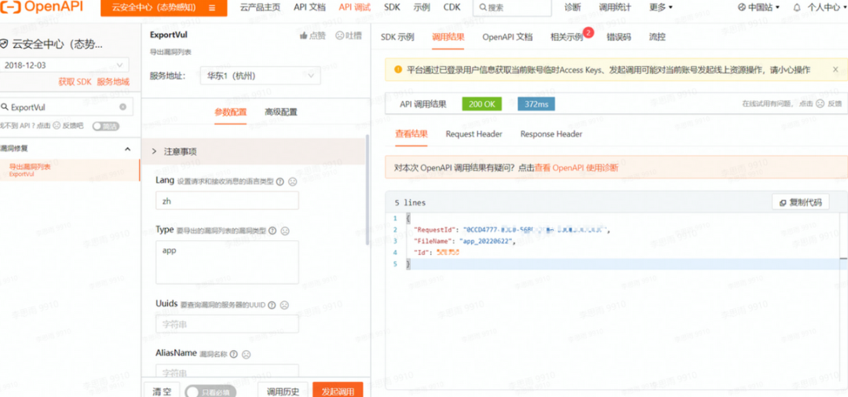Viewport: 848px width, 397px height.
Task: Click the Uuids input field
Action: point(227,325)
